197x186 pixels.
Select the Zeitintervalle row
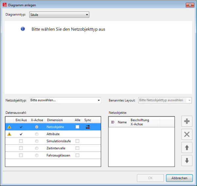click(x=55, y=148)
